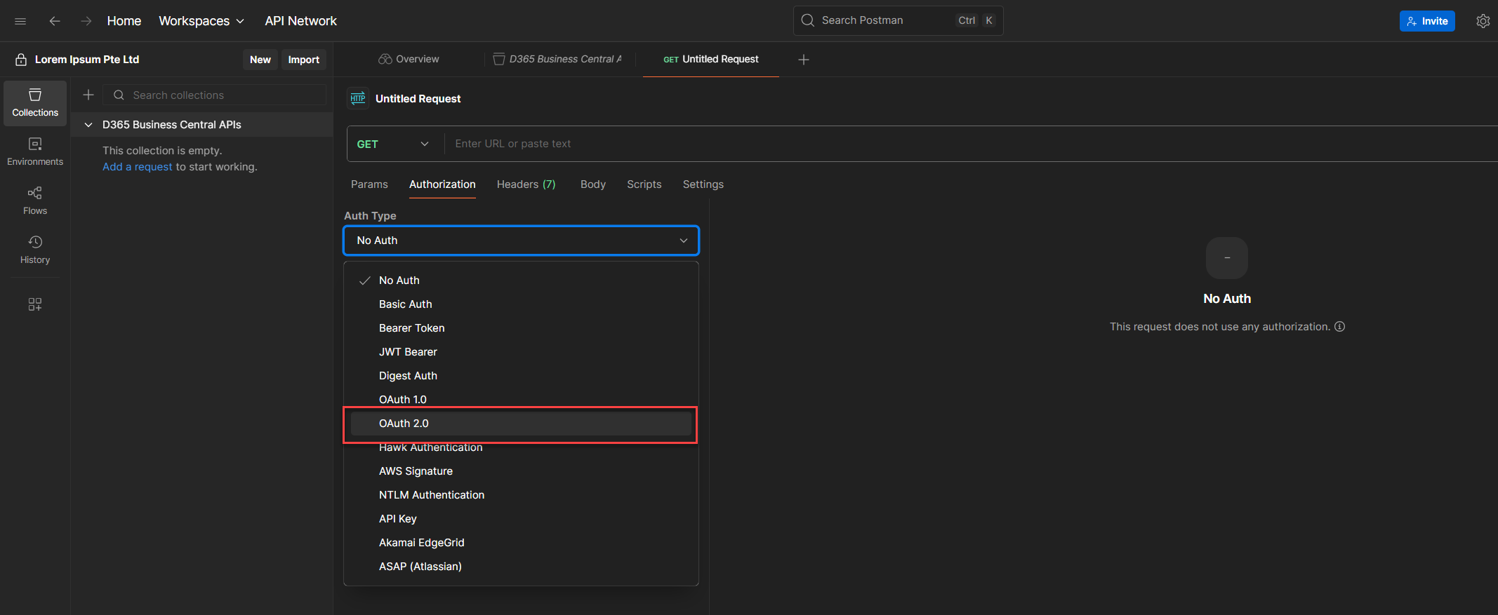Click the Invite button

1427,21
